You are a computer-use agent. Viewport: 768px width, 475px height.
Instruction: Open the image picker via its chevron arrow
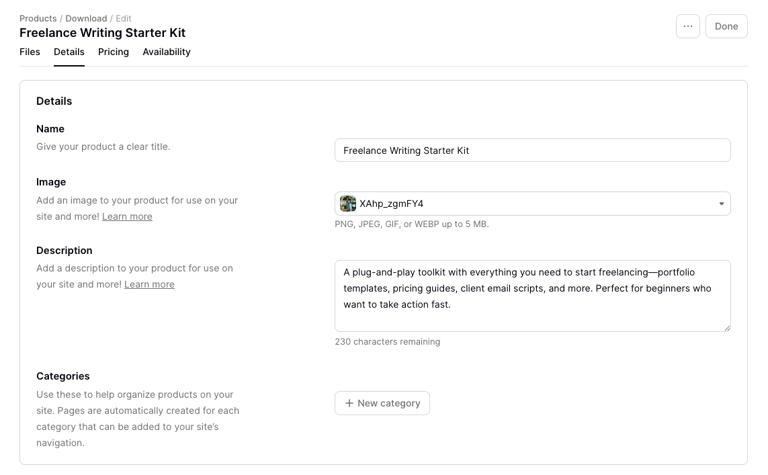[x=721, y=204]
